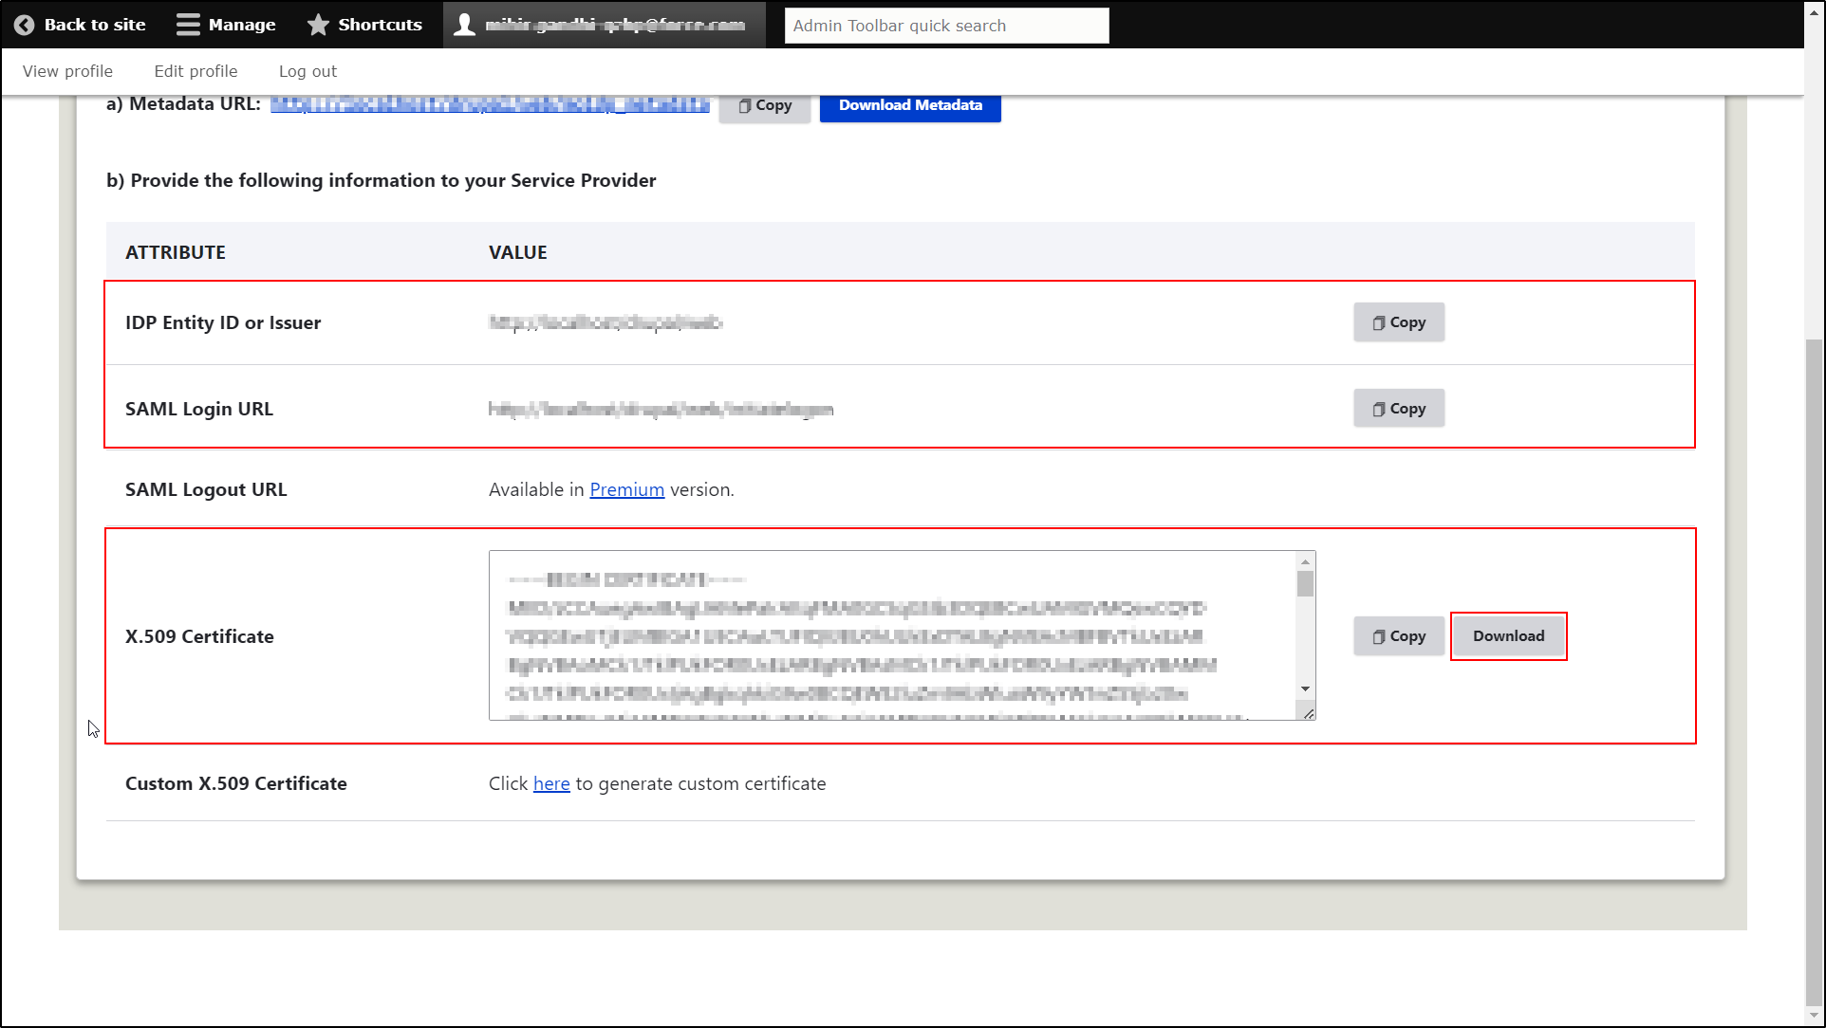The image size is (1826, 1028).
Task: Click the Back to site arrow icon
Action: pyautogui.click(x=24, y=25)
